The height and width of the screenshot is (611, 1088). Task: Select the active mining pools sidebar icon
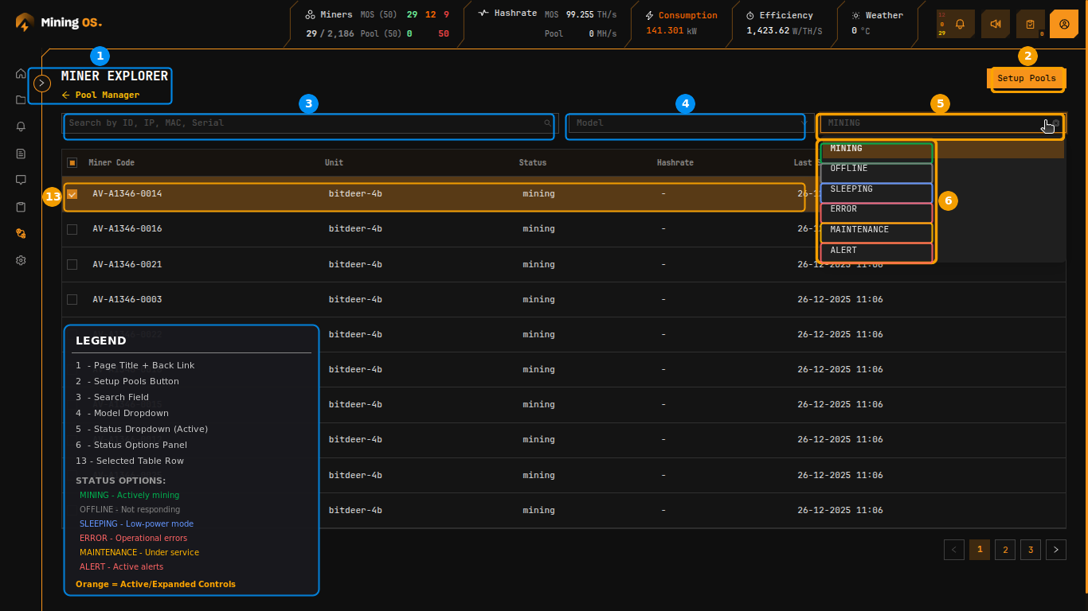pyautogui.click(x=20, y=233)
